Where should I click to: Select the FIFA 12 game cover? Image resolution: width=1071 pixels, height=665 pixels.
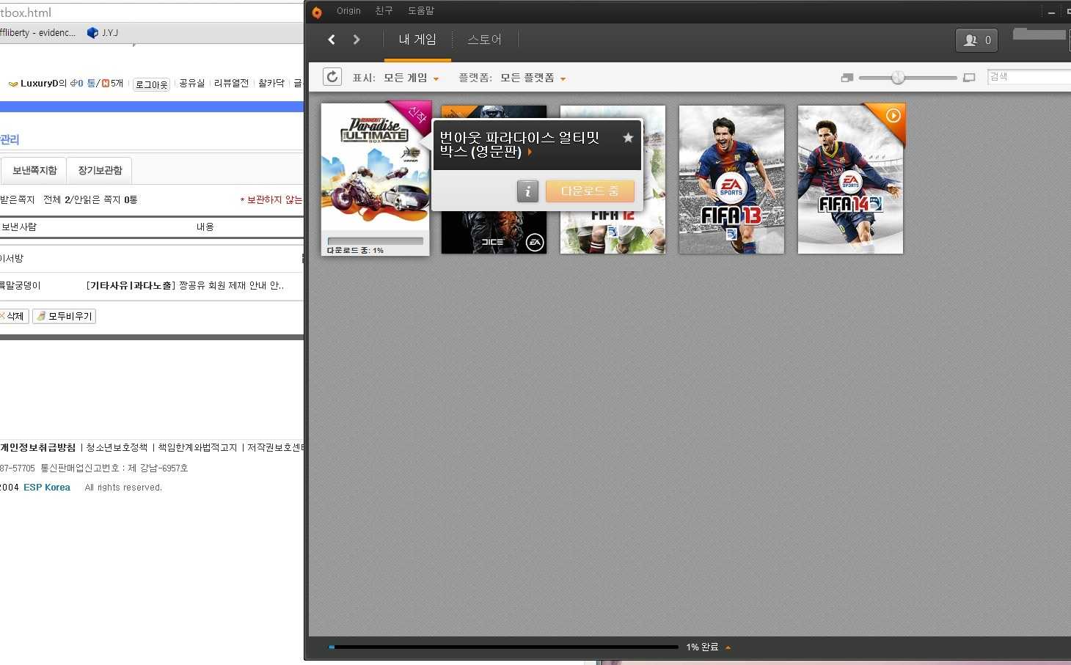pos(613,233)
